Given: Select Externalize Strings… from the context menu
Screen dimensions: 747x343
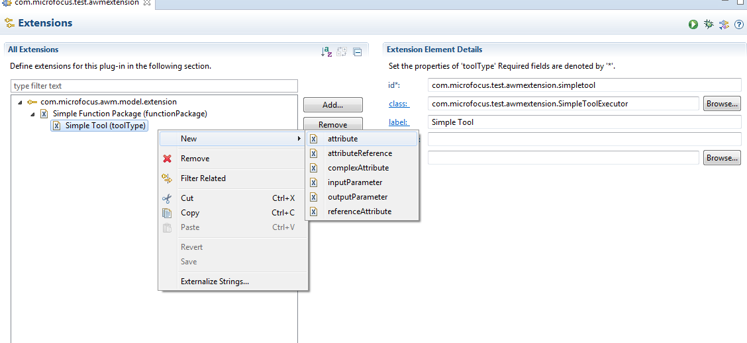Looking at the screenshot, I should pyautogui.click(x=215, y=282).
